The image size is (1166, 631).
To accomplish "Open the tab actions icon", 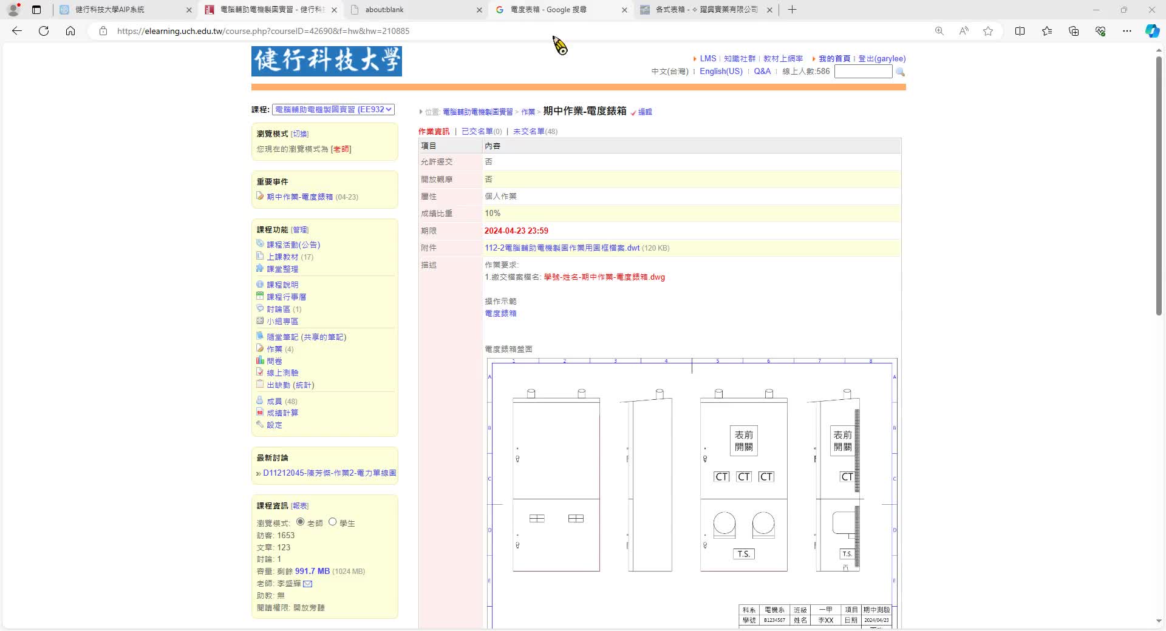I will point(36,10).
